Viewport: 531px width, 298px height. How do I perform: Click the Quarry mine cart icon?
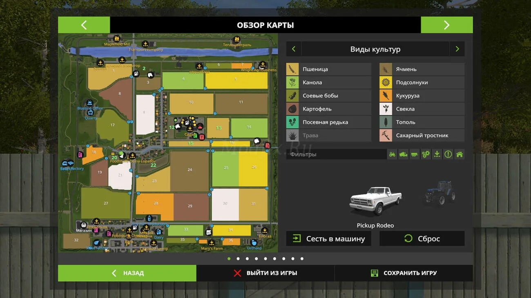(91, 113)
